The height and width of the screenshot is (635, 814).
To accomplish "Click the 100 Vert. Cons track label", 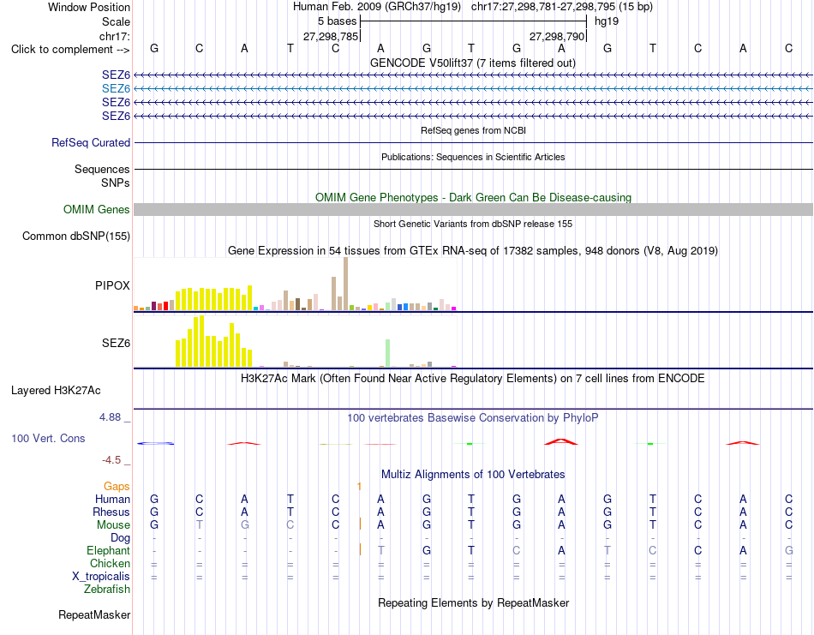I will (x=48, y=438).
